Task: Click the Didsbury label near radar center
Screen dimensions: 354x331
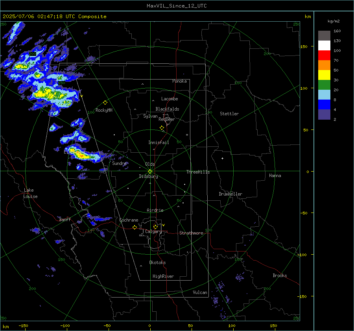Action: click(x=148, y=176)
